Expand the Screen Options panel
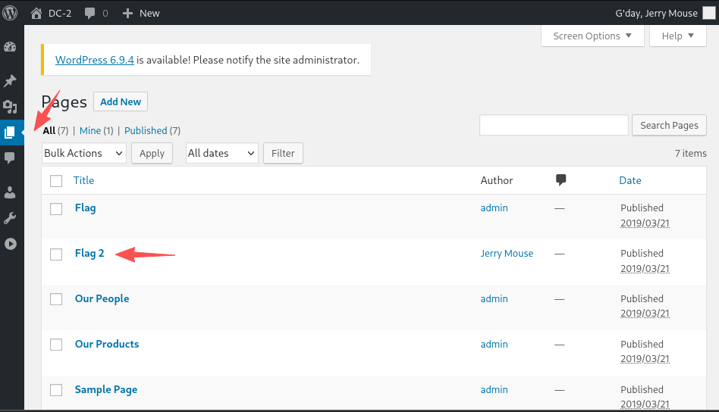This screenshot has height=412, width=719. pyautogui.click(x=592, y=36)
